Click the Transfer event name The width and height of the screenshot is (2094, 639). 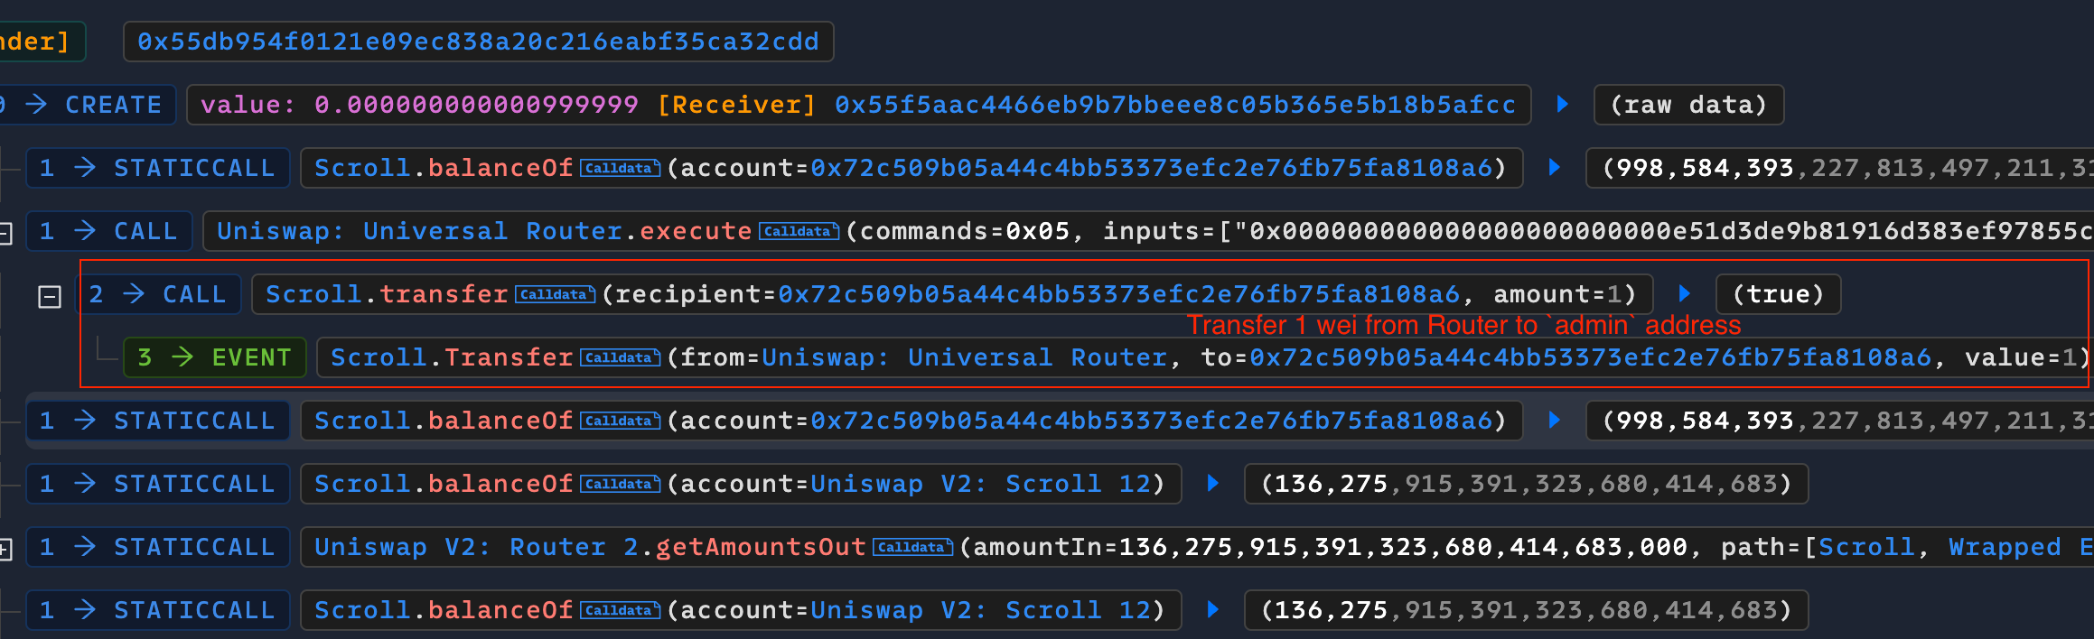tap(509, 357)
